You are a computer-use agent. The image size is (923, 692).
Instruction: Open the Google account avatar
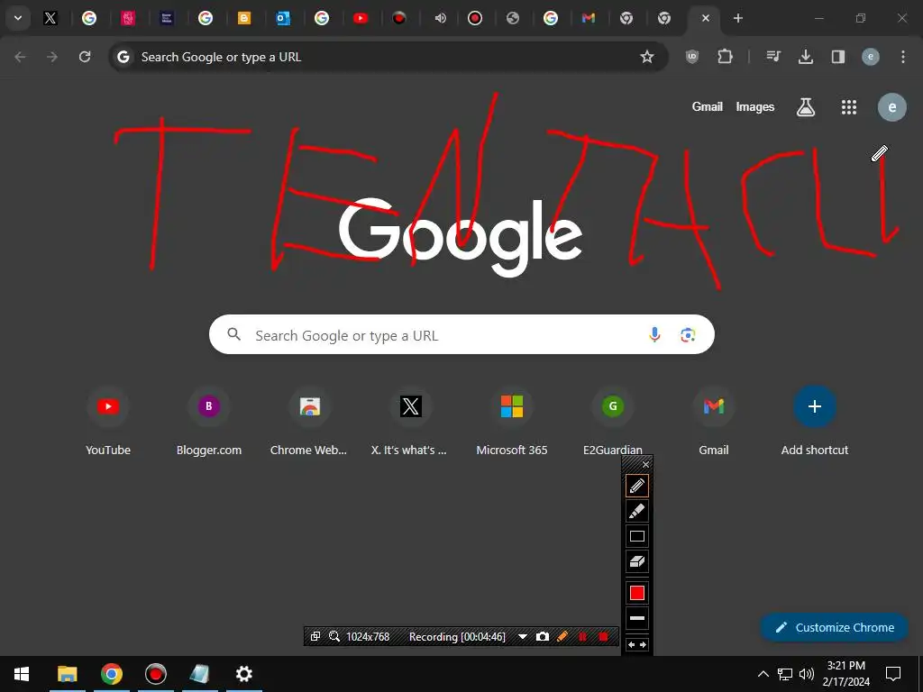(891, 107)
